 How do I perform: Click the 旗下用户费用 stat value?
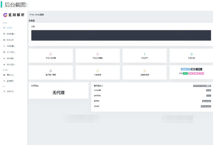pos(51,71)
